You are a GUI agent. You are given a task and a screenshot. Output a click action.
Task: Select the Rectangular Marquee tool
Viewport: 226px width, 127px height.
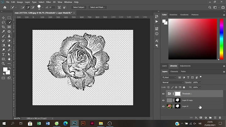click(x=9, y=18)
